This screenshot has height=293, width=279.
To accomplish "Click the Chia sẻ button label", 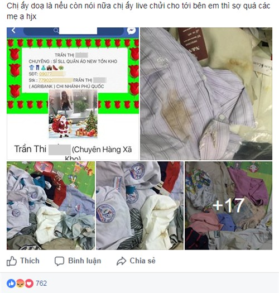I will point(143,261).
